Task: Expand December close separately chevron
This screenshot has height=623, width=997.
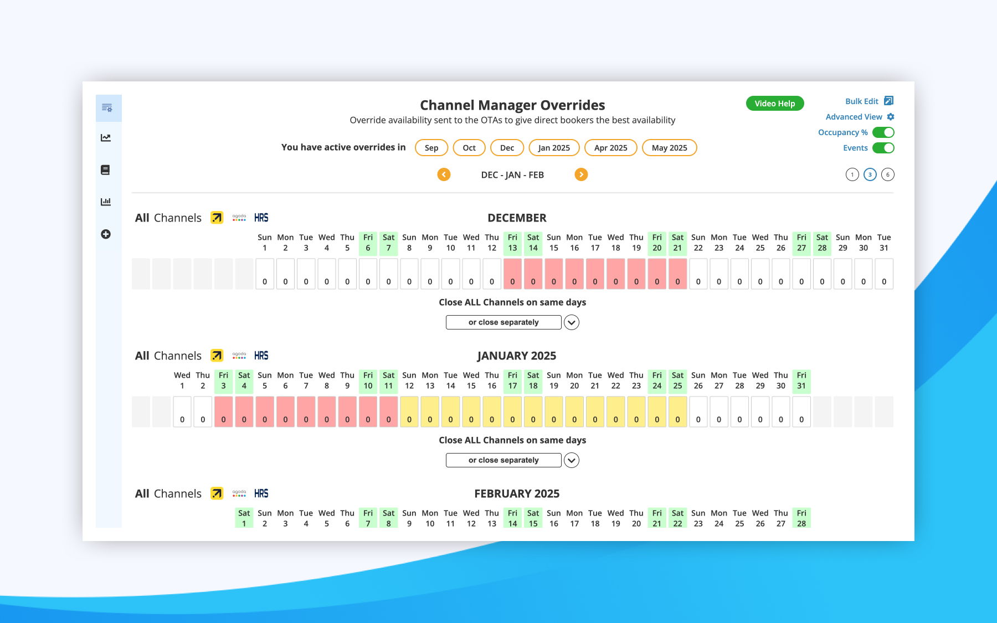Action: pos(572,322)
